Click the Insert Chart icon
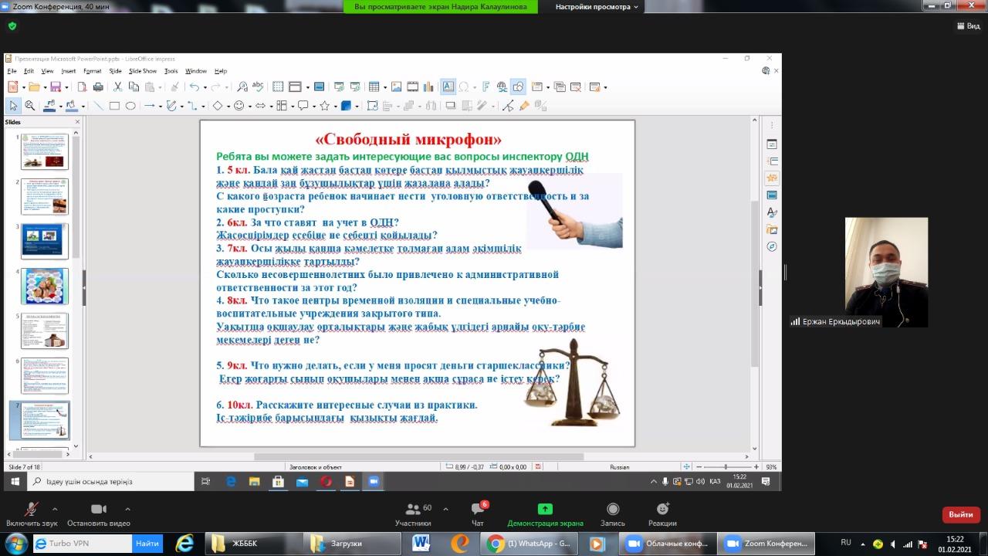The width and height of the screenshot is (988, 556). (x=429, y=87)
